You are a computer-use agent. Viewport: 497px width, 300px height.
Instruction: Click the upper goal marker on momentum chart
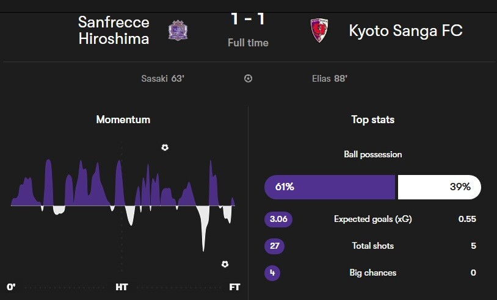165,148
